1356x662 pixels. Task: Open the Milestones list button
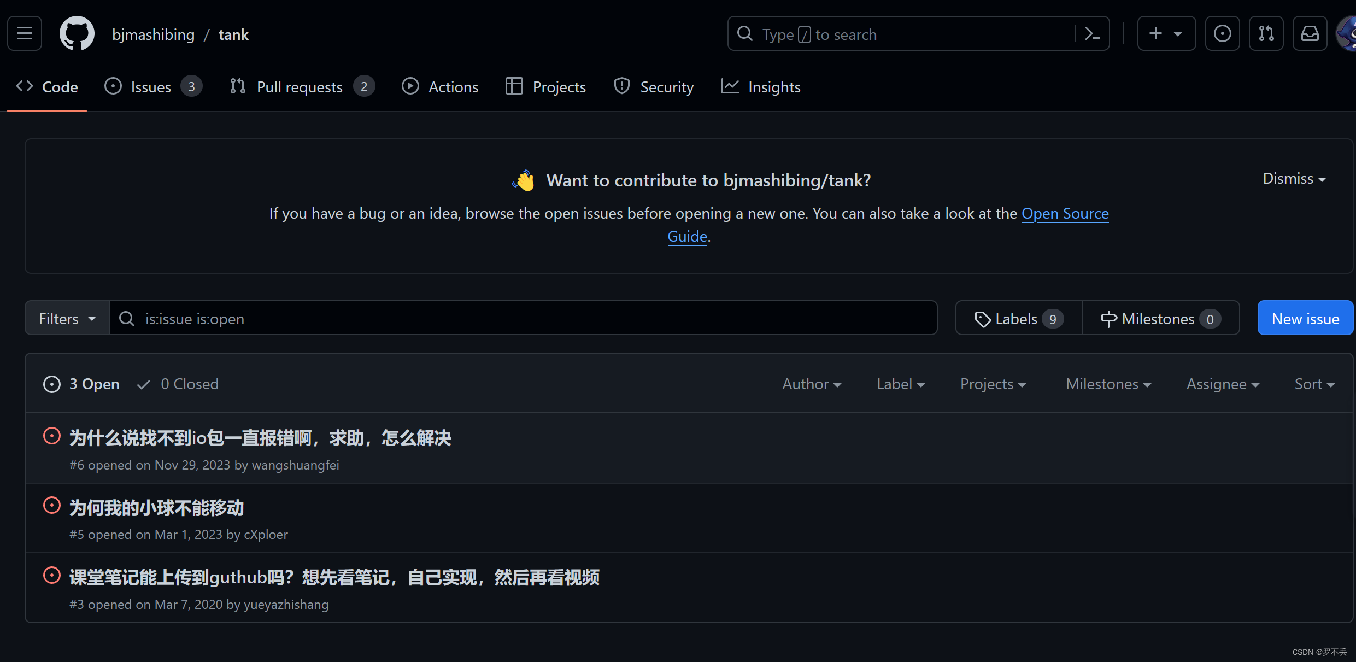coord(1161,318)
